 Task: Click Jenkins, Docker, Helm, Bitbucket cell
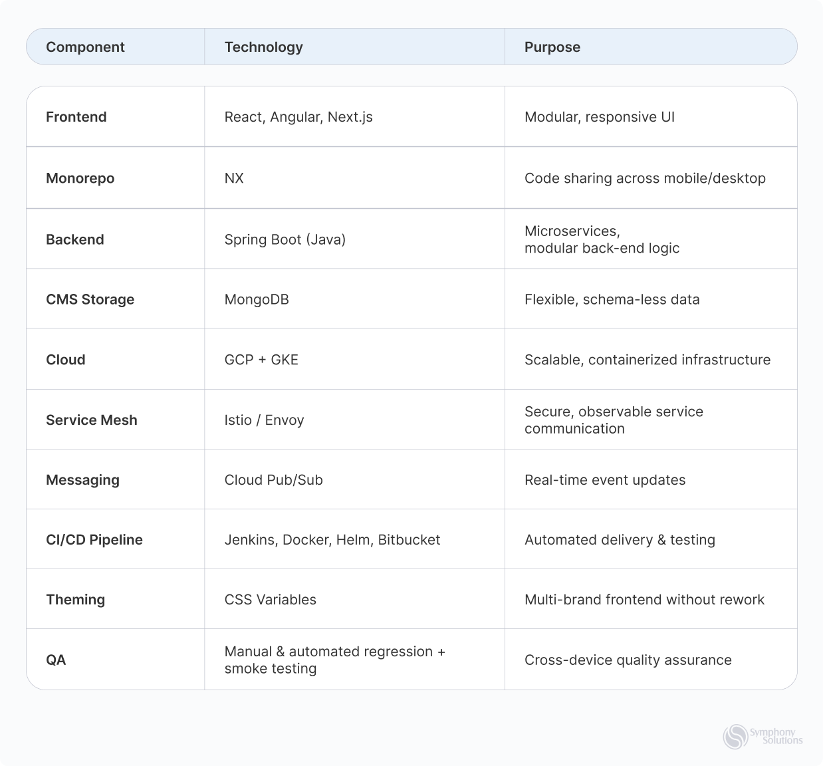pyautogui.click(x=332, y=540)
